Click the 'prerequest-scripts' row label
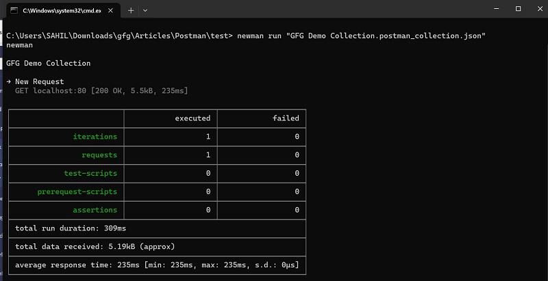This screenshot has height=281, width=548. pyautogui.click(x=77, y=191)
